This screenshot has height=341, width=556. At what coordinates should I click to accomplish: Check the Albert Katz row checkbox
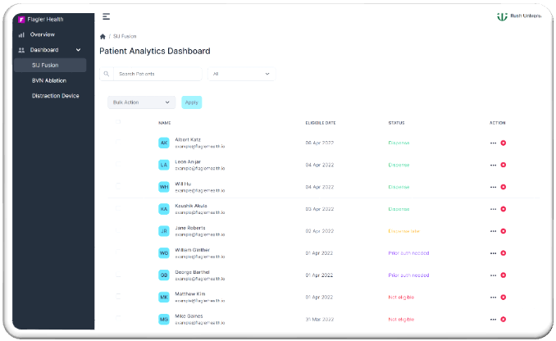[118, 142]
